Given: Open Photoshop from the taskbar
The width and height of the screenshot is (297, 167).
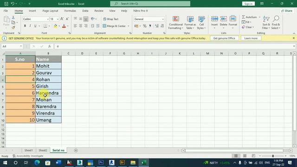Looking at the screenshot, I should pyautogui.click(x=101, y=163).
